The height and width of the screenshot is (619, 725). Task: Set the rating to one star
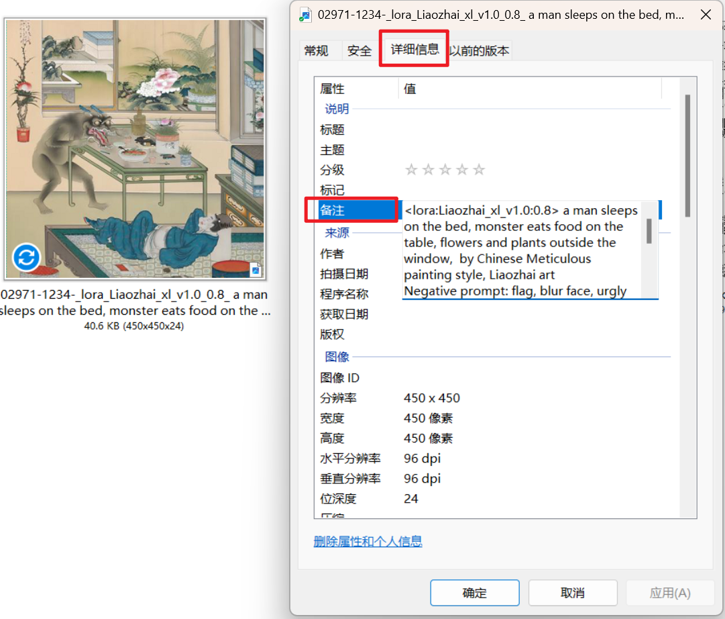tap(411, 170)
